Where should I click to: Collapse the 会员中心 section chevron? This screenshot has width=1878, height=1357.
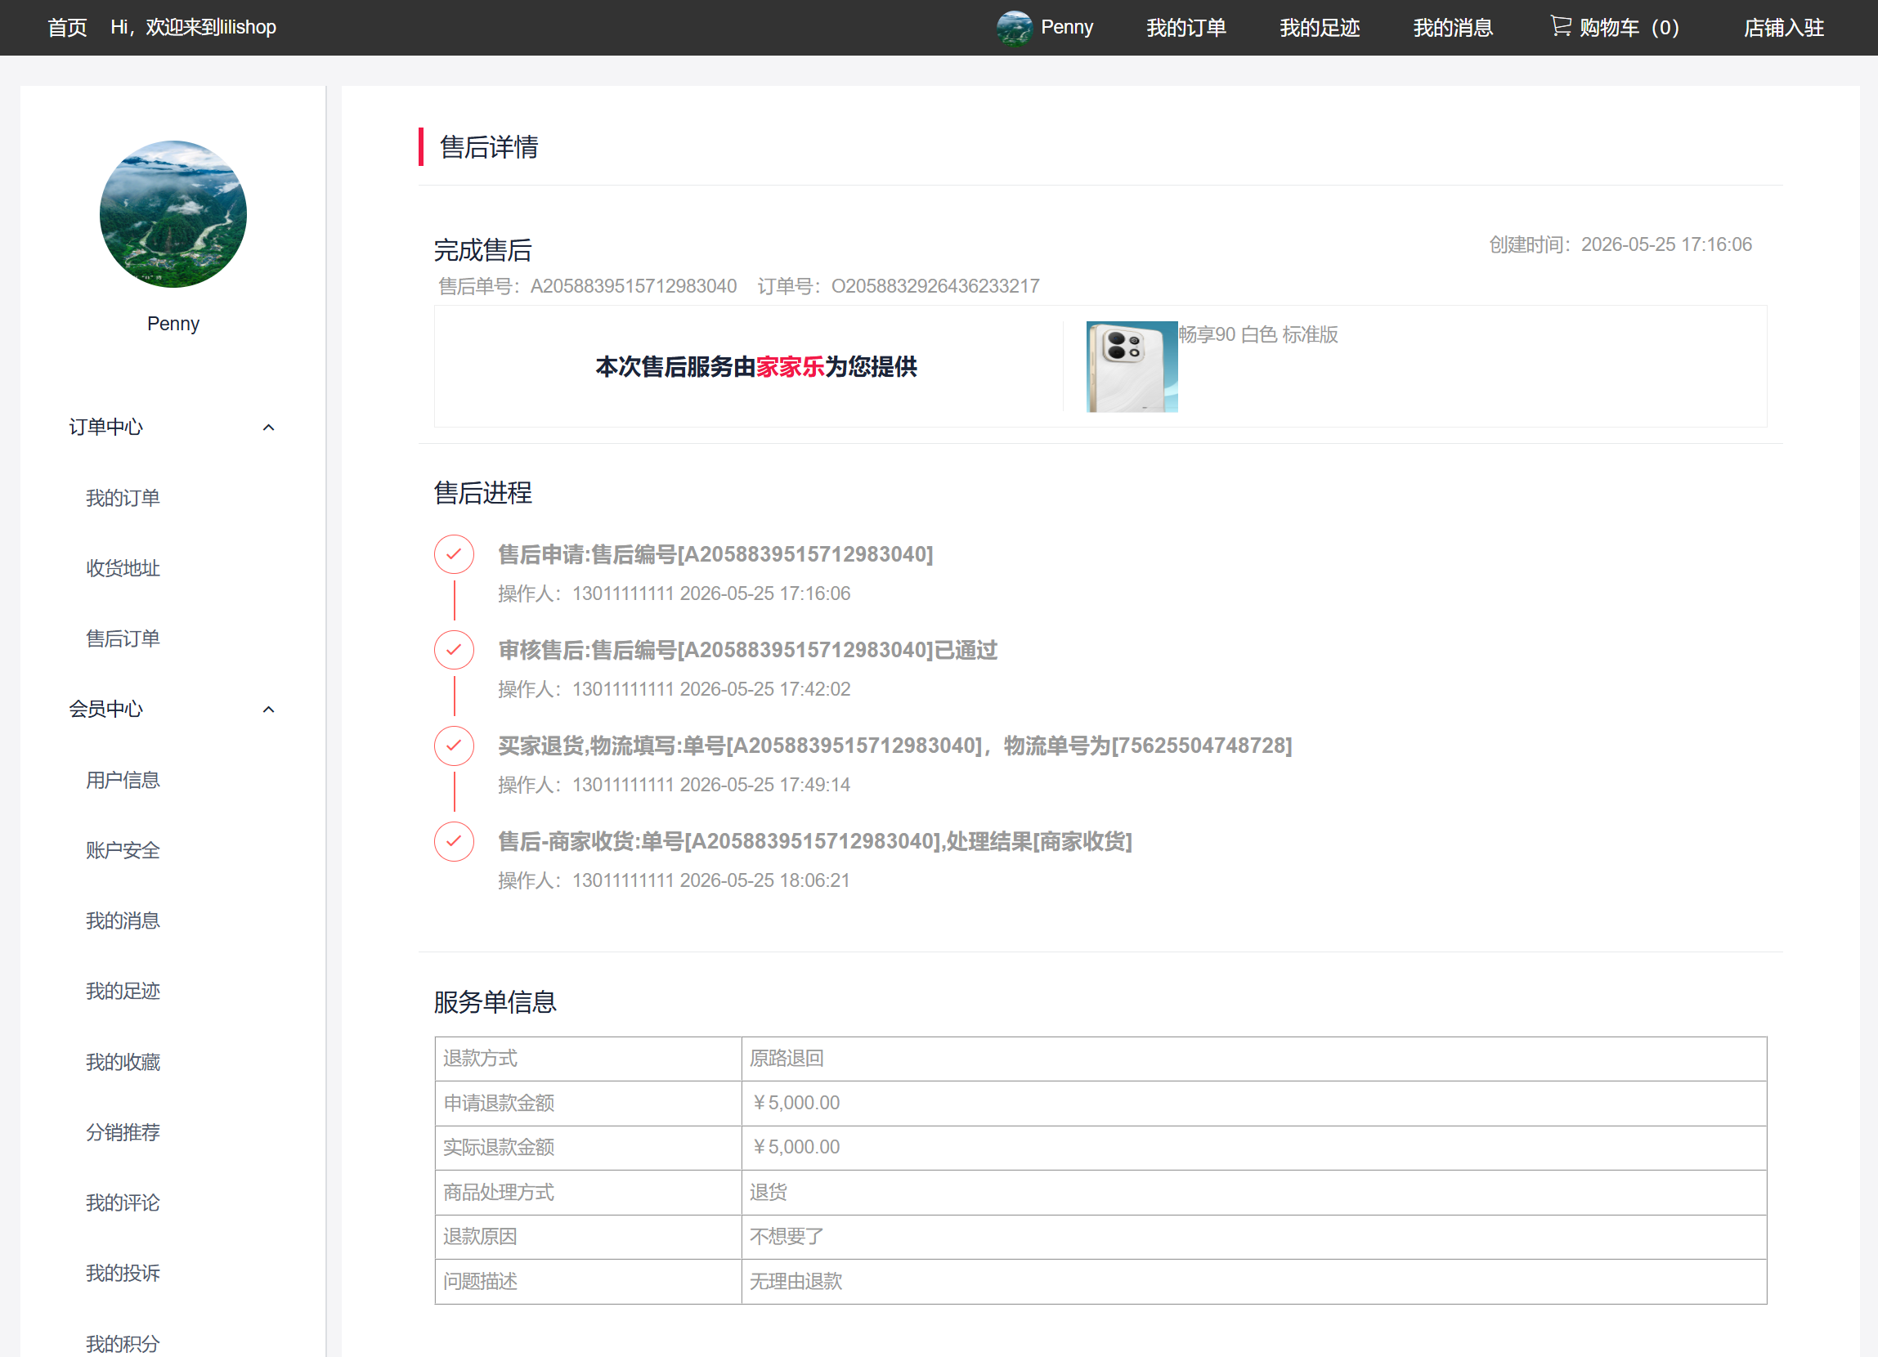pyautogui.click(x=268, y=710)
